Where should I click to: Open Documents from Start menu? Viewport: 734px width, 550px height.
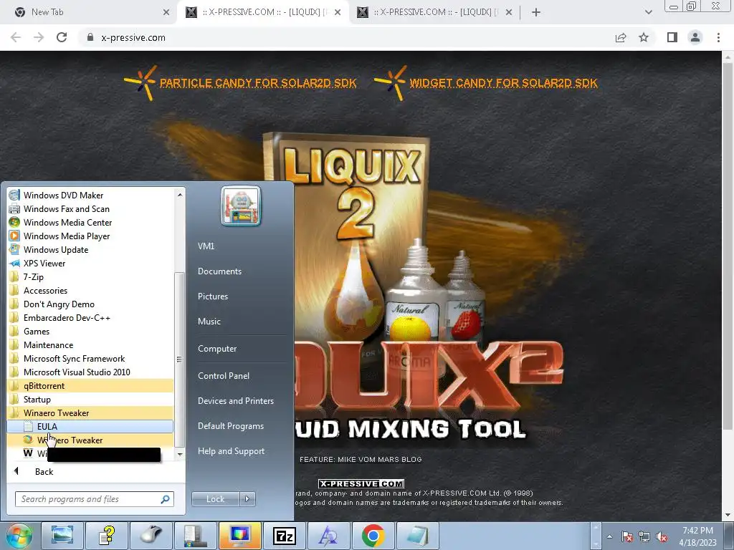coord(219,271)
